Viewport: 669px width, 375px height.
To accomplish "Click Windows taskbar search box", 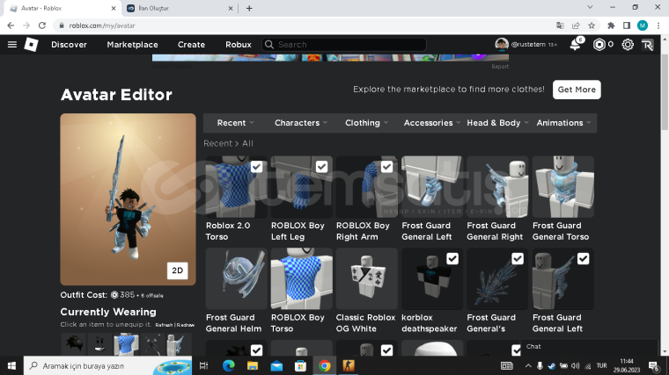I will coord(109,366).
